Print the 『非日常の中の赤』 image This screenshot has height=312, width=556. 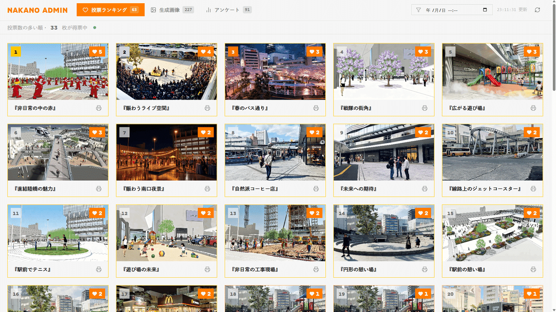tap(99, 108)
